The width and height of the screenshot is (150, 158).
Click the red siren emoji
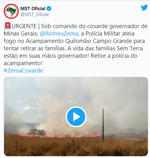[x=8, y=26]
